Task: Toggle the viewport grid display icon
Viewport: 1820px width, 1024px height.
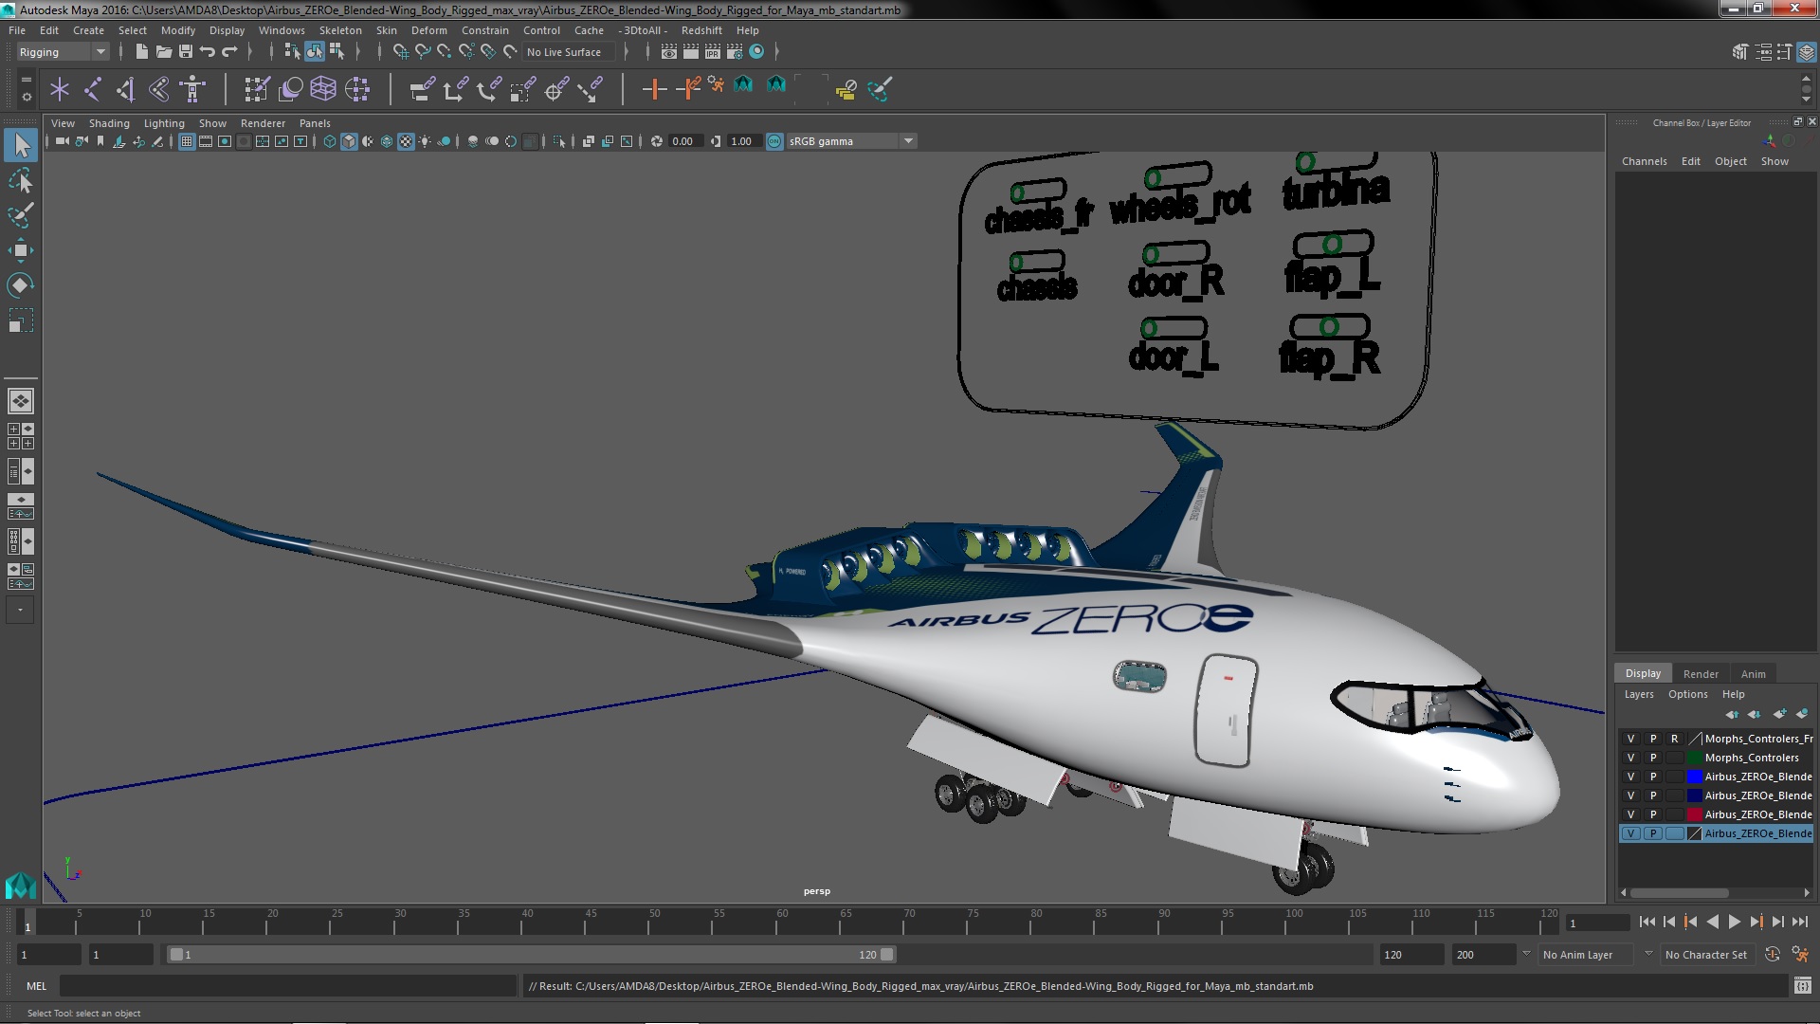Action: click(187, 141)
